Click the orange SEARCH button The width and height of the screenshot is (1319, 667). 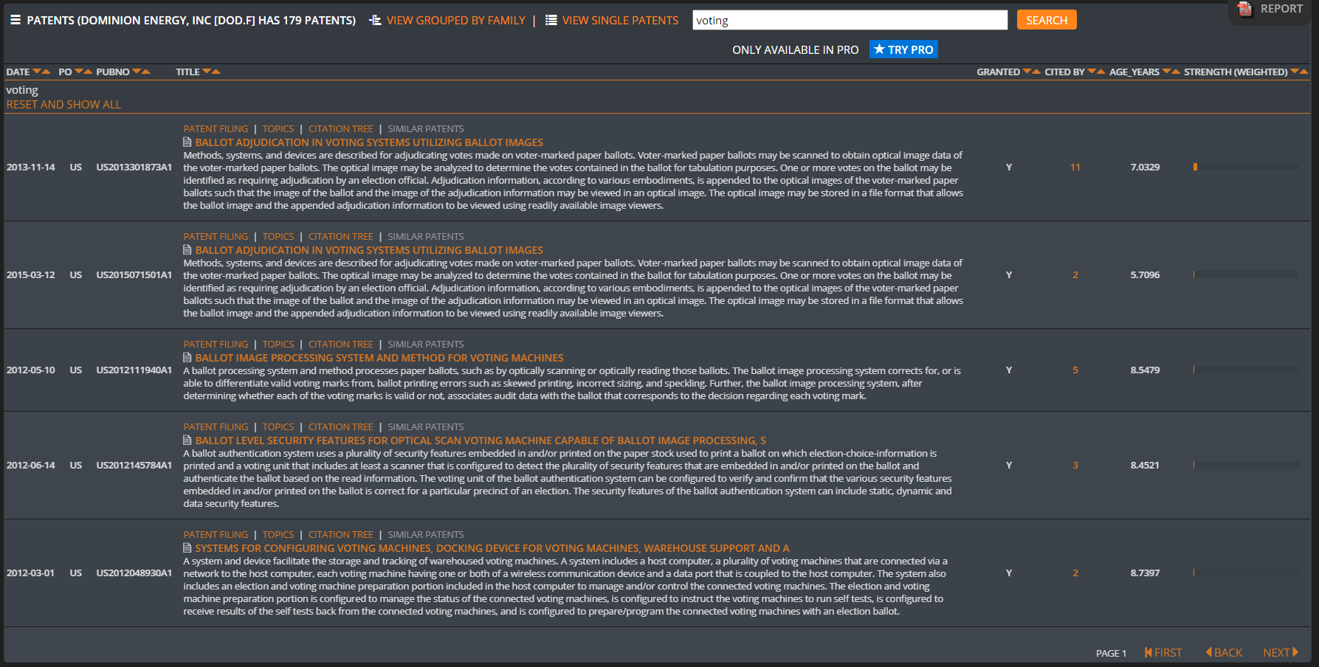pos(1047,20)
